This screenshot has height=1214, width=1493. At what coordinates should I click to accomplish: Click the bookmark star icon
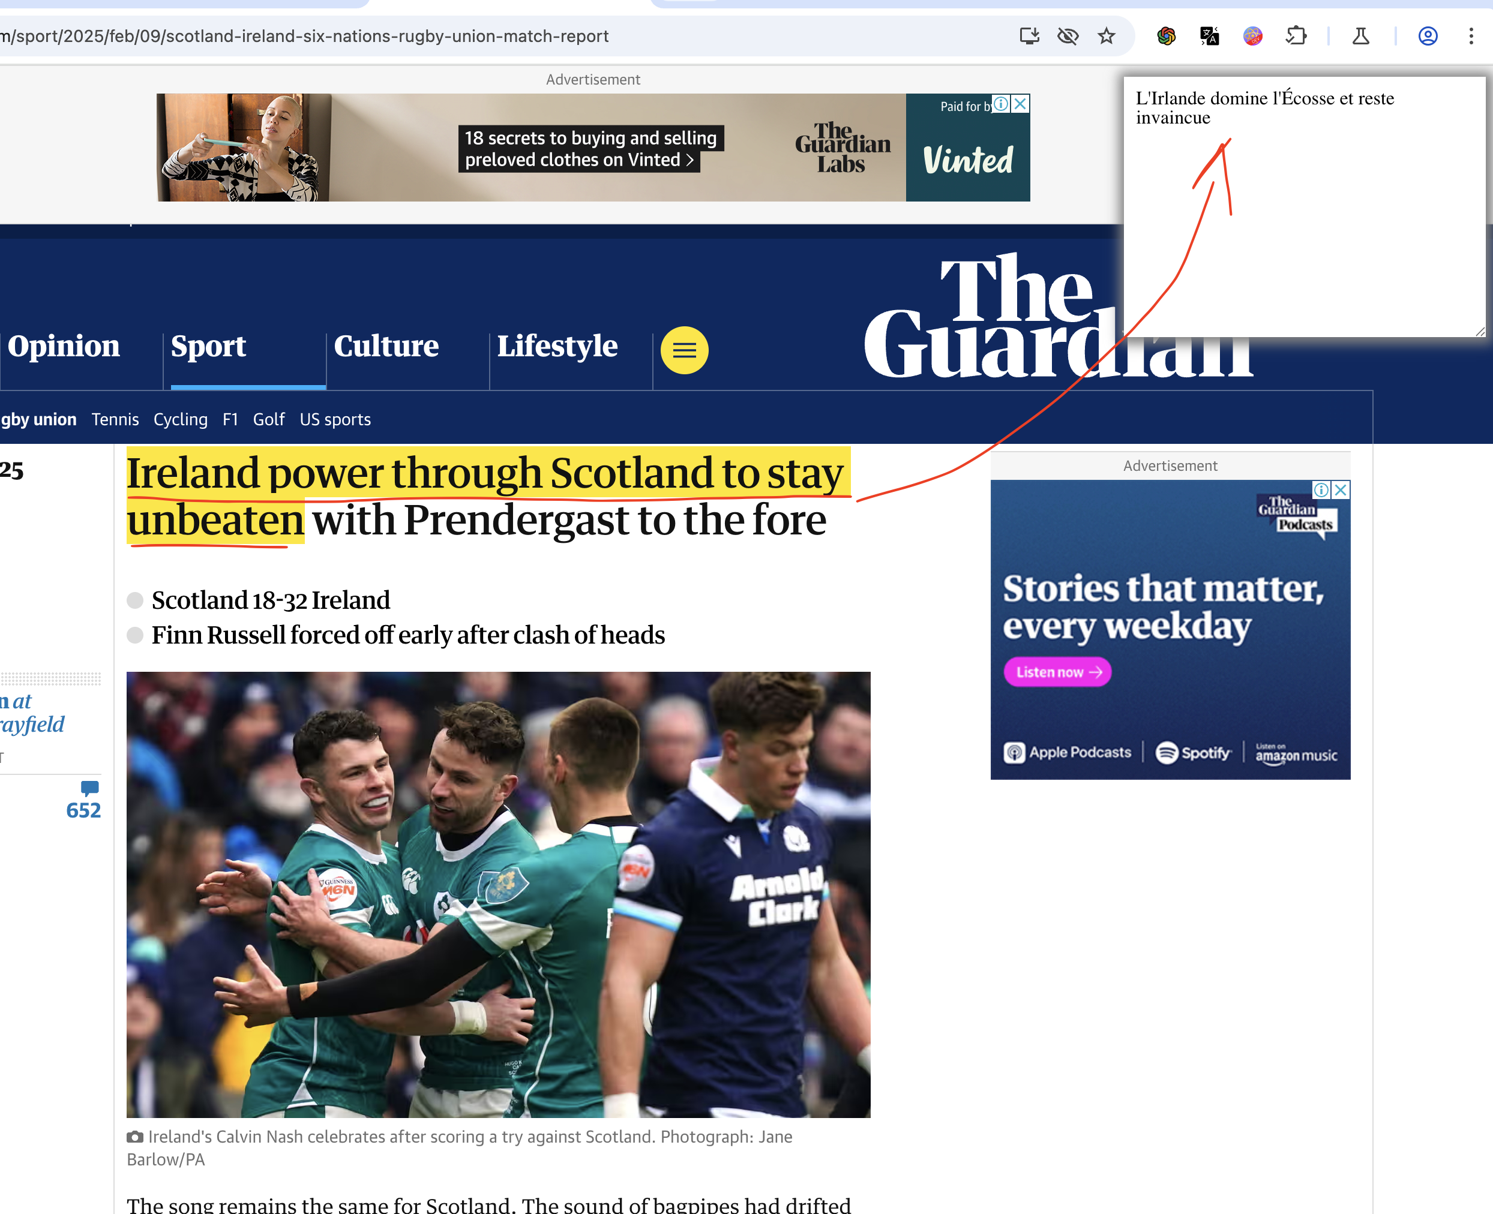point(1105,36)
